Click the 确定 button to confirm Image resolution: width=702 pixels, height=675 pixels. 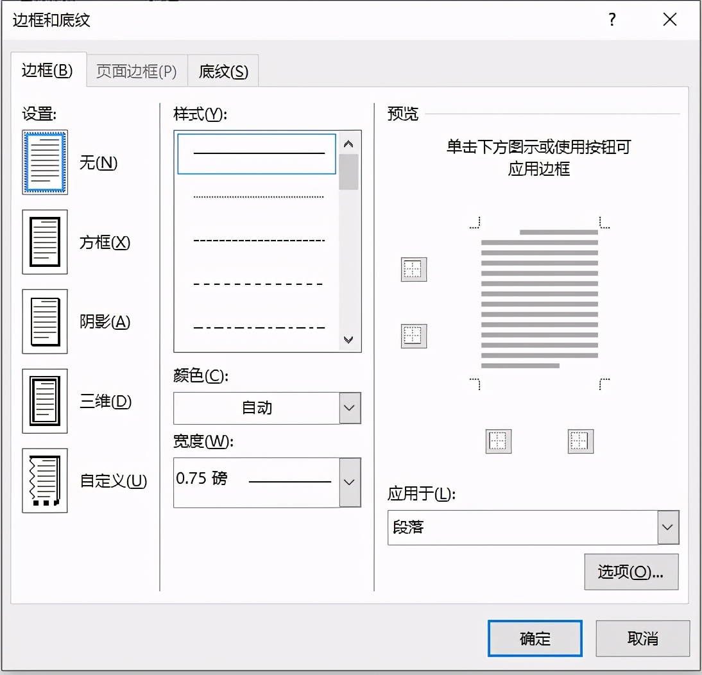535,638
